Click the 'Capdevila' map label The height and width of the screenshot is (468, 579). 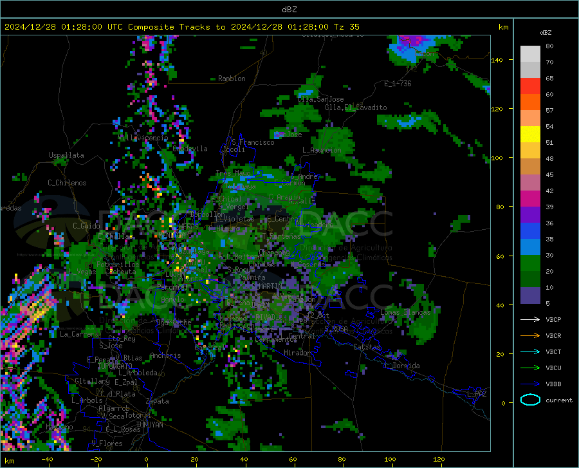click(x=190, y=149)
